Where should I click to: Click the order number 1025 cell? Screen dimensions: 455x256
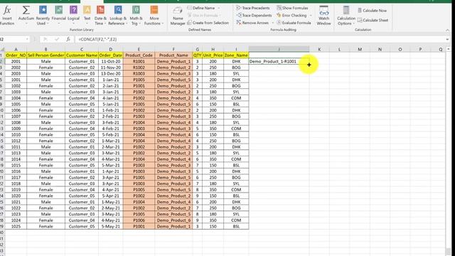coord(16,226)
